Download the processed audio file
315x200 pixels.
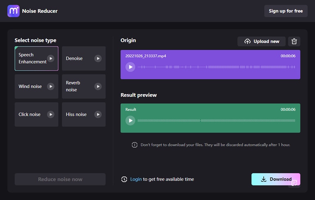pyautogui.click(x=275, y=179)
